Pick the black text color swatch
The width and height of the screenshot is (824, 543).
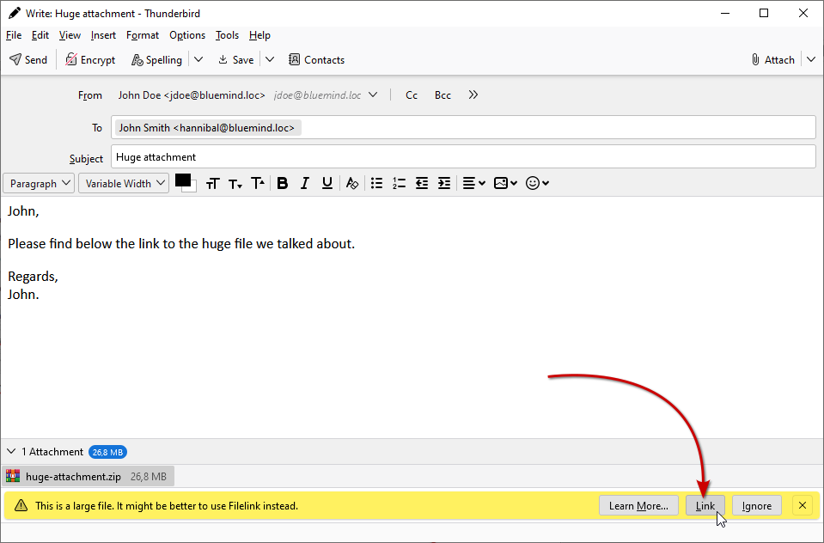183,180
